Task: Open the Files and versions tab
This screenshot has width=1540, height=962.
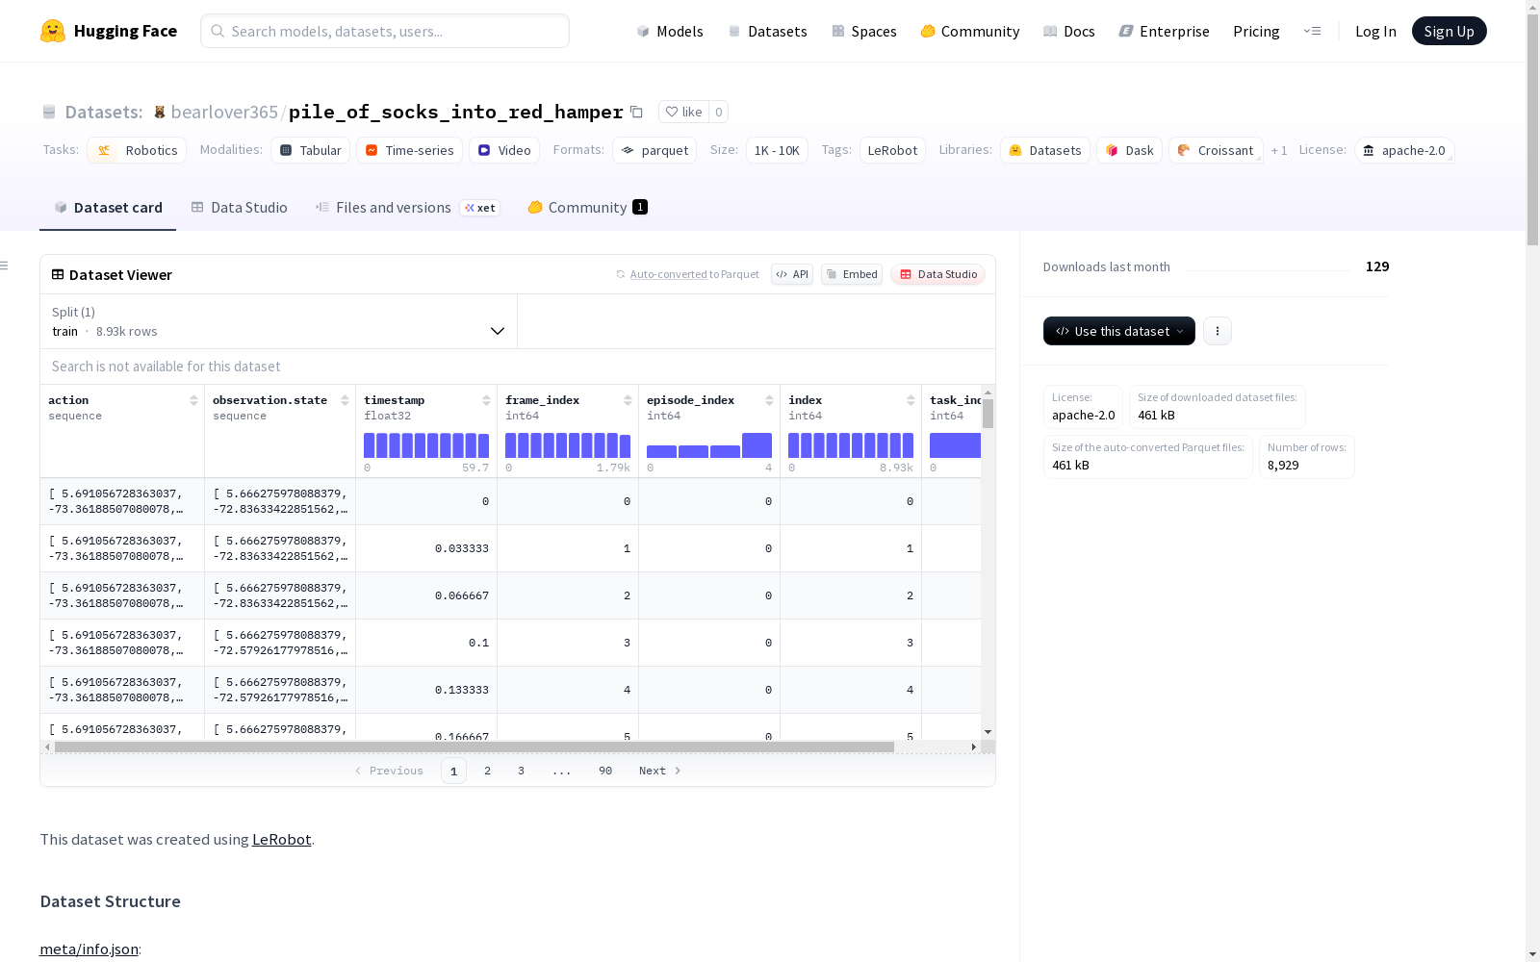Action: [x=407, y=208]
